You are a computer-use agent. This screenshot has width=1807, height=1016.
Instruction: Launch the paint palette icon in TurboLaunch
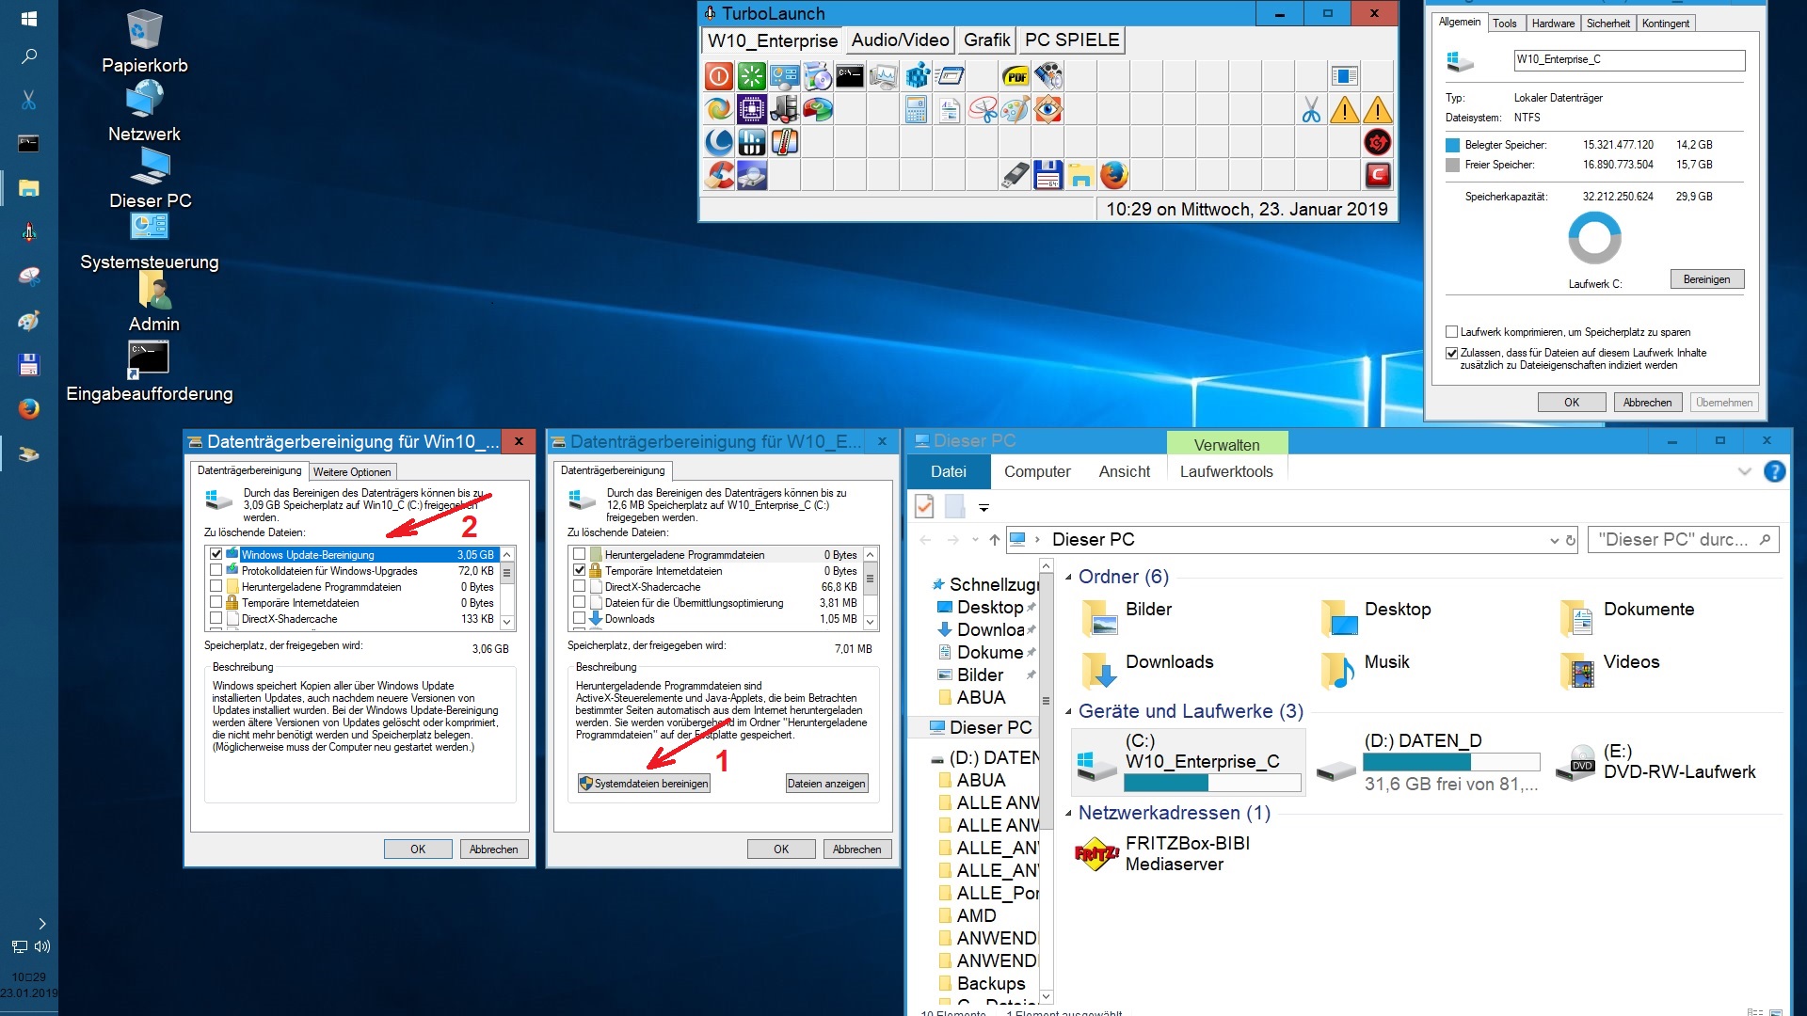1015,110
